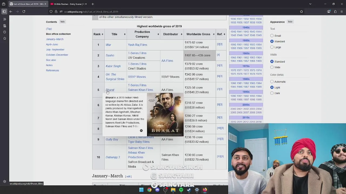Close the List of Hindi films tab

click(x=45, y=4)
